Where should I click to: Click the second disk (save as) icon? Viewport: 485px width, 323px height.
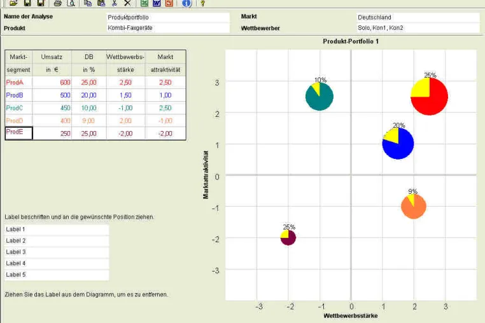41,3
